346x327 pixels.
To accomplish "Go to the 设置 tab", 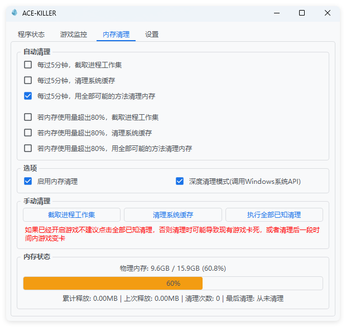I will click(152, 35).
